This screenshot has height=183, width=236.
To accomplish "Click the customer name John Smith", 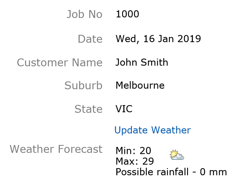I will click(x=142, y=62).
